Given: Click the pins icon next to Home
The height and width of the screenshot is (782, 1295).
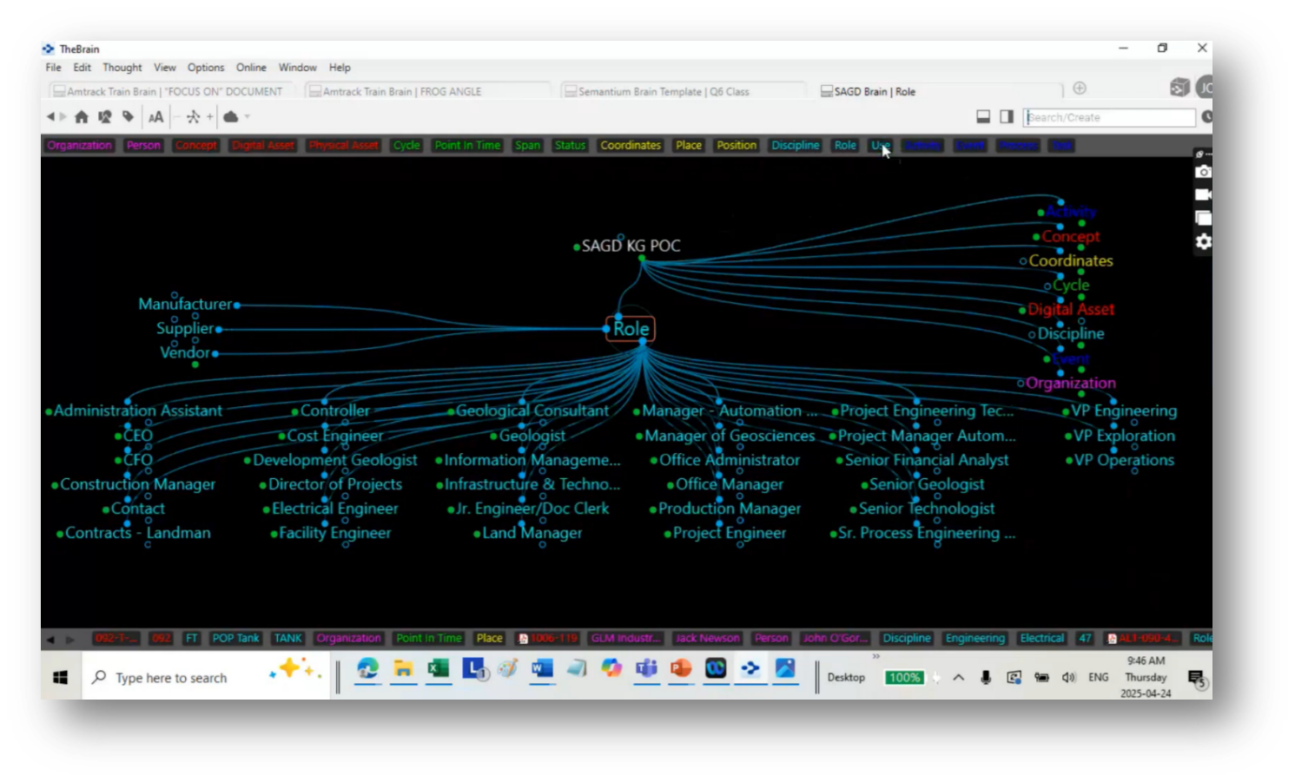Looking at the screenshot, I should (x=105, y=116).
